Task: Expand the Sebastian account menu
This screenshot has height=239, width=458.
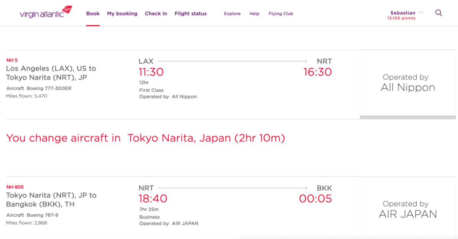Action: 403,13
